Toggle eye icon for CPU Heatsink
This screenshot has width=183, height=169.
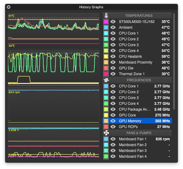[113, 57]
